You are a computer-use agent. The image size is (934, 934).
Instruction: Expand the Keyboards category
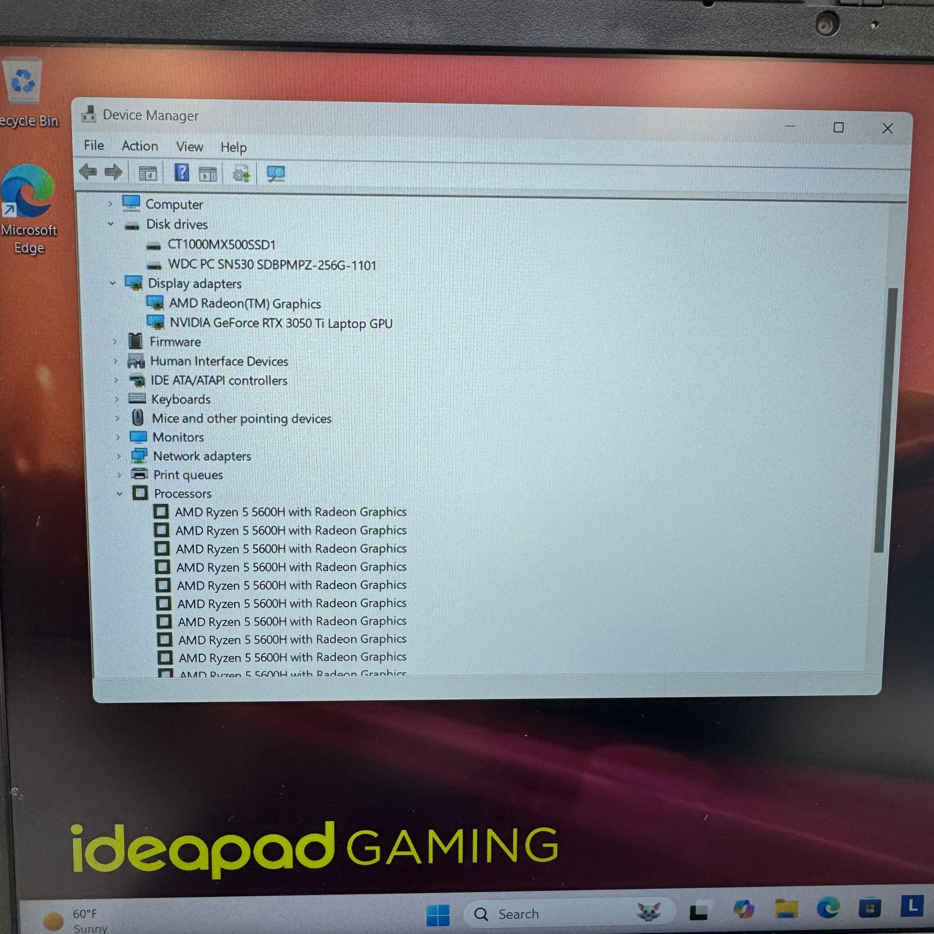(x=117, y=399)
